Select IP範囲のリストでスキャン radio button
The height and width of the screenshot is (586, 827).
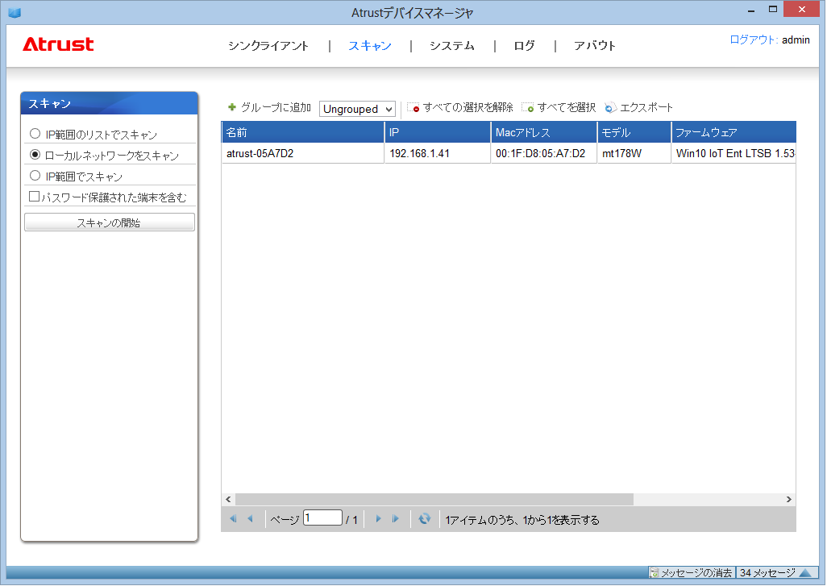tap(35, 134)
